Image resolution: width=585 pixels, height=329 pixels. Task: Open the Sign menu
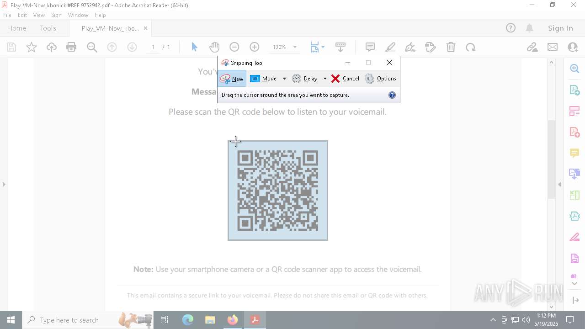56,15
